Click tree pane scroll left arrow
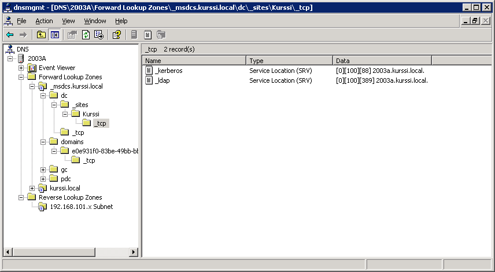This screenshot has width=495, height=272. point(8,252)
